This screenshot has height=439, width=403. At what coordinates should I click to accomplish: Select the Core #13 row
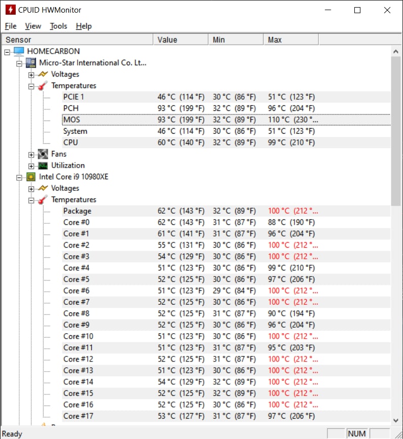[x=226, y=371]
